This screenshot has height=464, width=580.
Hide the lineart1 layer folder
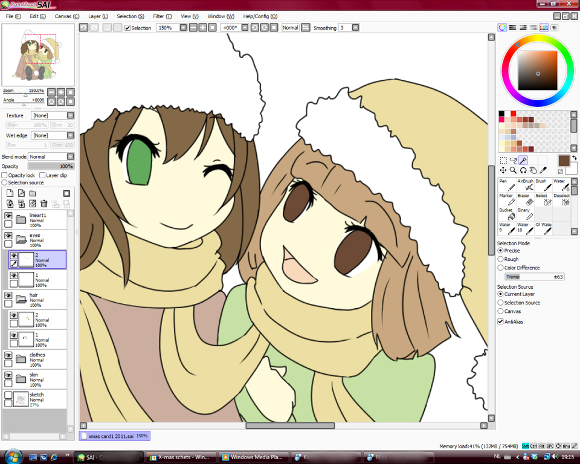click(8, 216)
